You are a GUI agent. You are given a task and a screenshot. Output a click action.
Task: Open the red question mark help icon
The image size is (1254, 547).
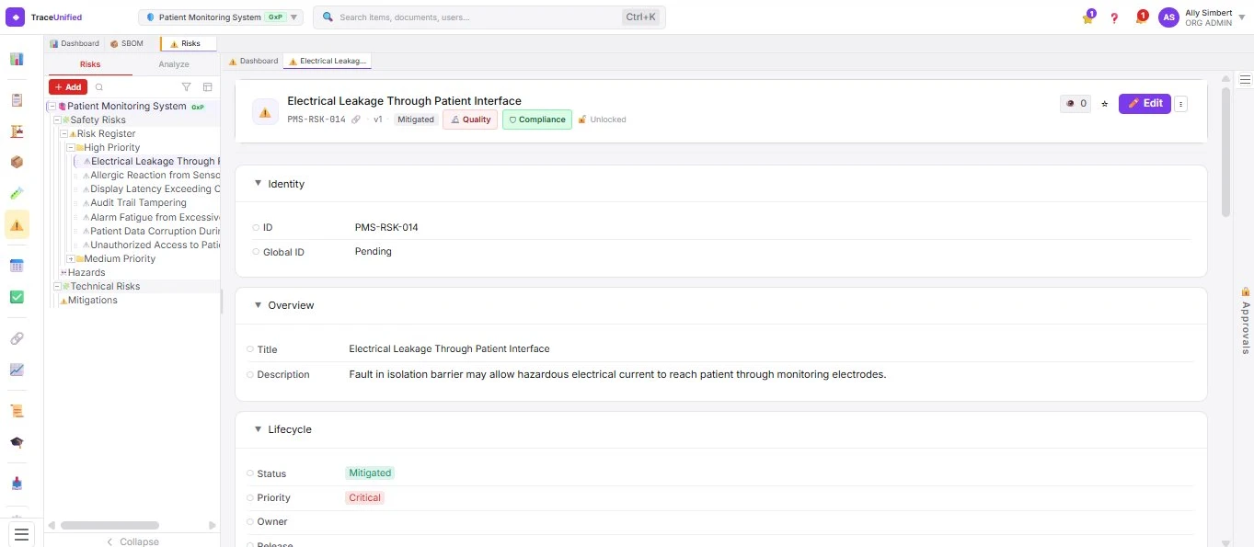[x=1114, y=17]
